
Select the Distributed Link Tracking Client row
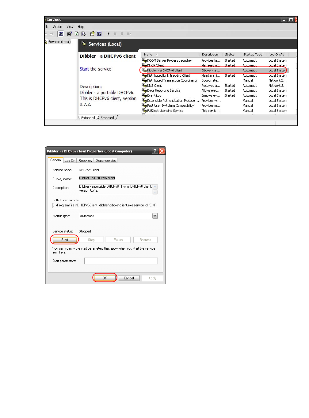point(215,75)
